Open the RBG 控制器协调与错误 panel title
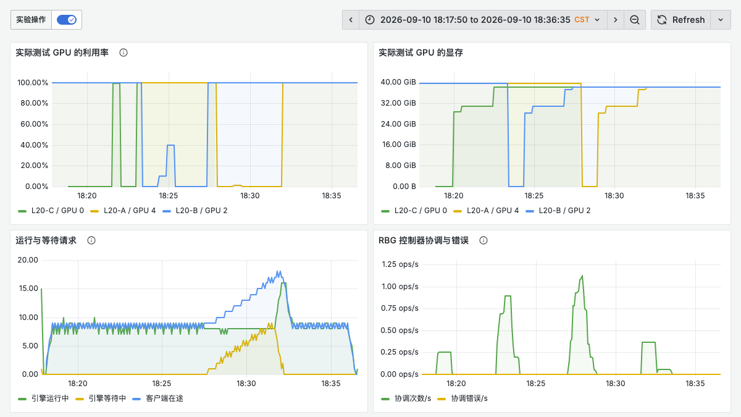 424,240
